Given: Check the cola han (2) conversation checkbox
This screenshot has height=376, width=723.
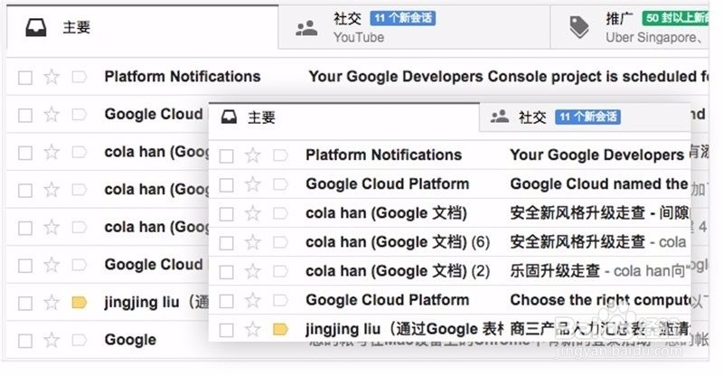Looking at the screenshot, I should pyautogui.click(x=226, y=272).
